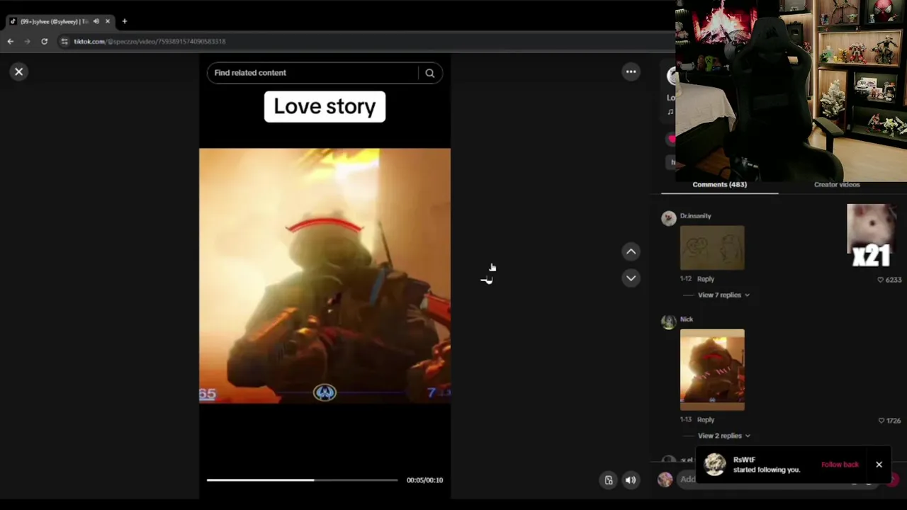Click Follow back for RsWtF
Viewport: 907px width, 510px height.
coord(840,465)
